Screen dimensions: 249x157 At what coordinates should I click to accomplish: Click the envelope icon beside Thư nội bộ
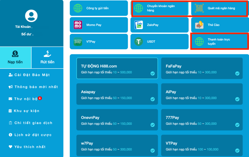coord(10,99)
